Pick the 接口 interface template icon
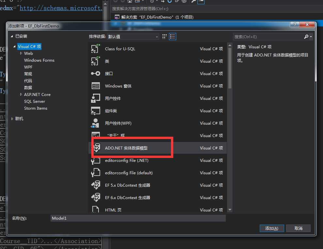This screenshot has width=323, height=249. 95,73
